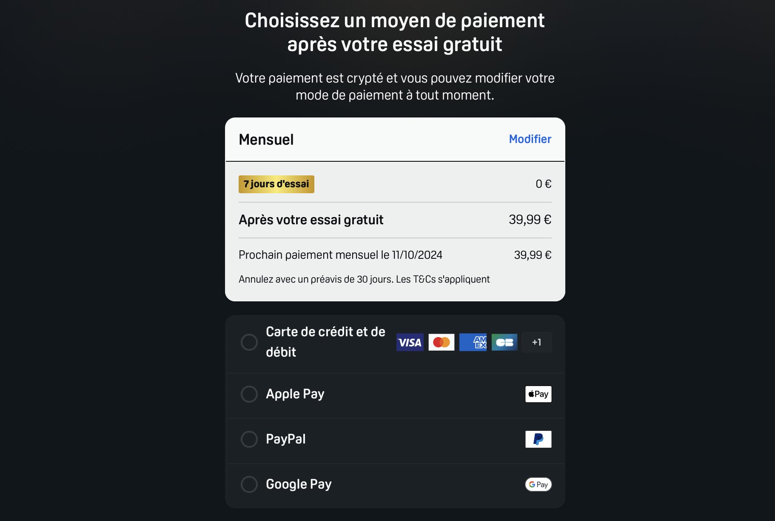
Task: Click the Visa card icon
Action: click(x=410, y=342)
